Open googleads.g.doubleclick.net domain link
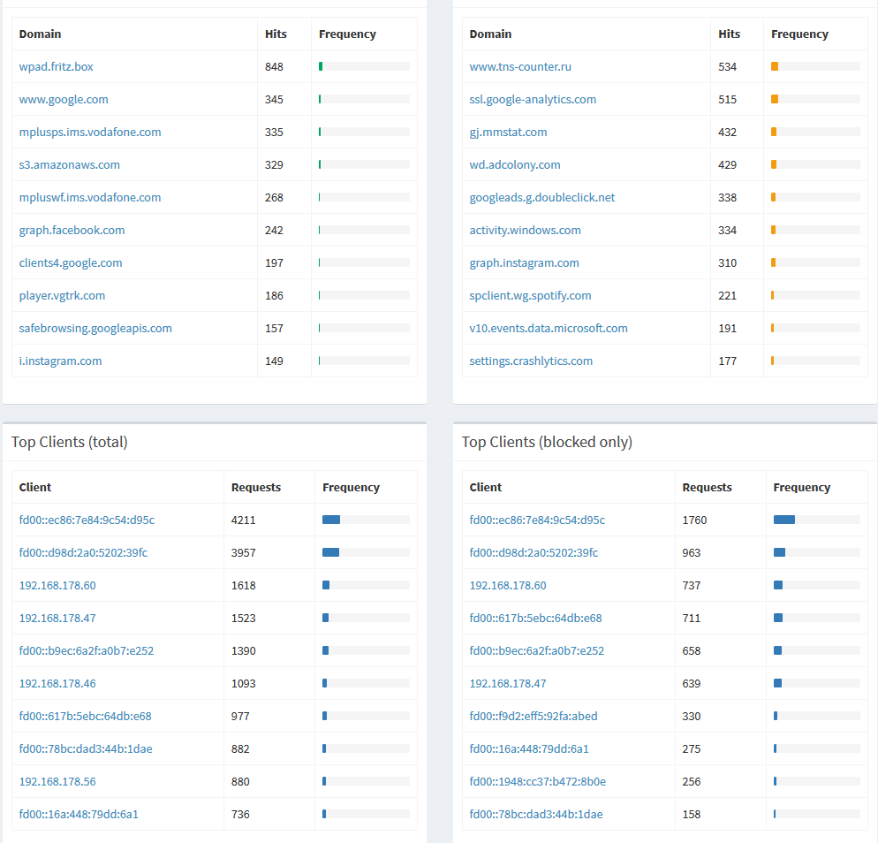The width and height of the screenshot is (878, 843). pyautogui.click(x=542, y=197)
